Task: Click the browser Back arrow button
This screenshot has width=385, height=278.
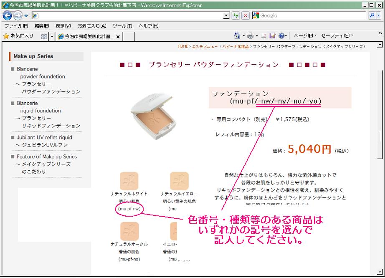Action: [7, 16]
